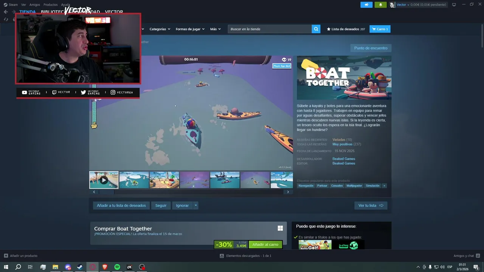Open Amigos y chat friends icon
The height and width of the screenshot is (272, 484).
coord(478,256)
